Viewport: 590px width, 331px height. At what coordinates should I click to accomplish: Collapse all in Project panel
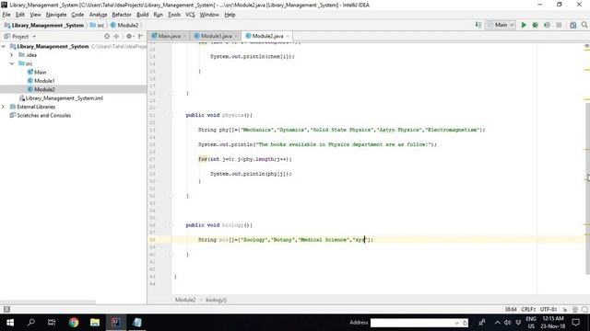tap(117, 37)
